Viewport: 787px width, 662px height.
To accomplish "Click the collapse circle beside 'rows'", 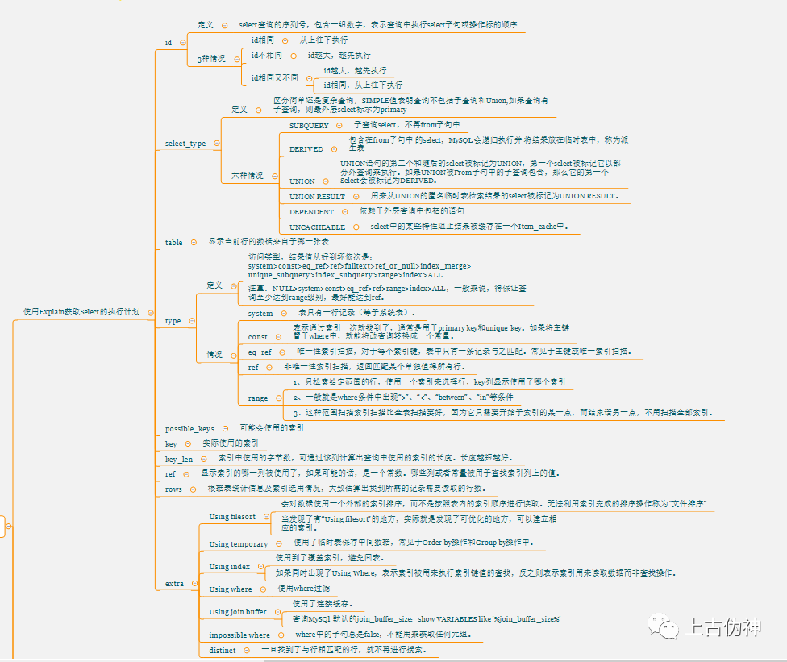I will pyautogui.click(x=193, y=489).
